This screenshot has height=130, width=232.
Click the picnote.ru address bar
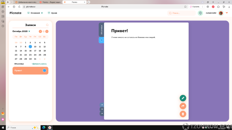104,7
